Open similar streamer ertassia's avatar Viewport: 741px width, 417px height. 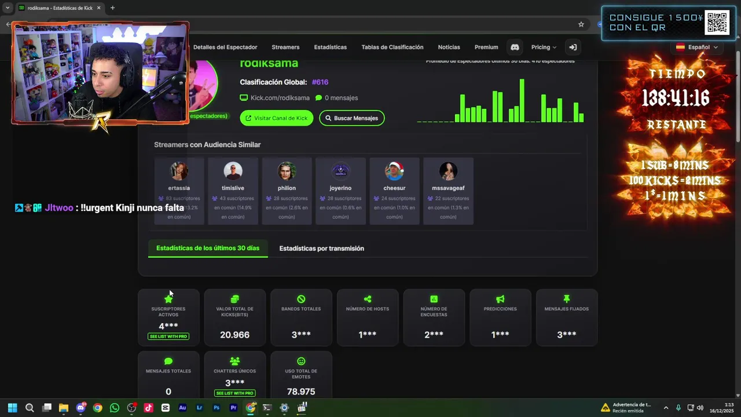point(179,171)
